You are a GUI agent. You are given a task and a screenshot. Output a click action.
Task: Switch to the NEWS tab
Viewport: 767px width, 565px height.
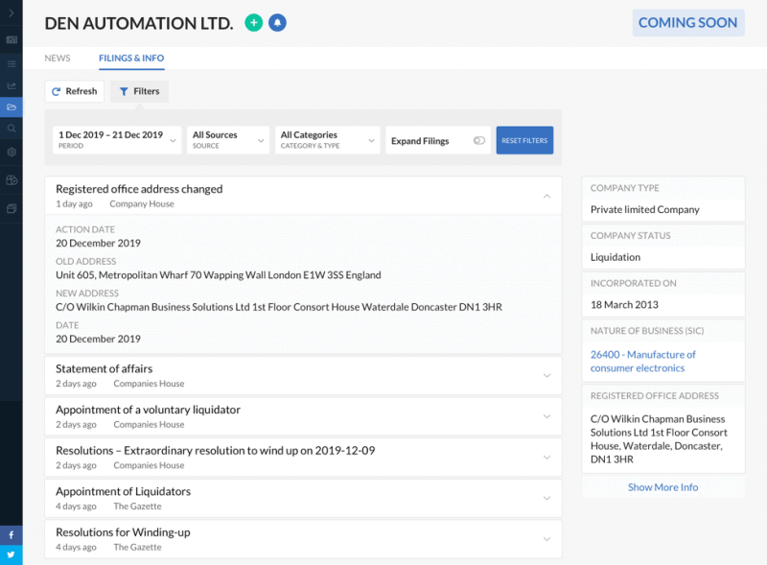point(57,58)
